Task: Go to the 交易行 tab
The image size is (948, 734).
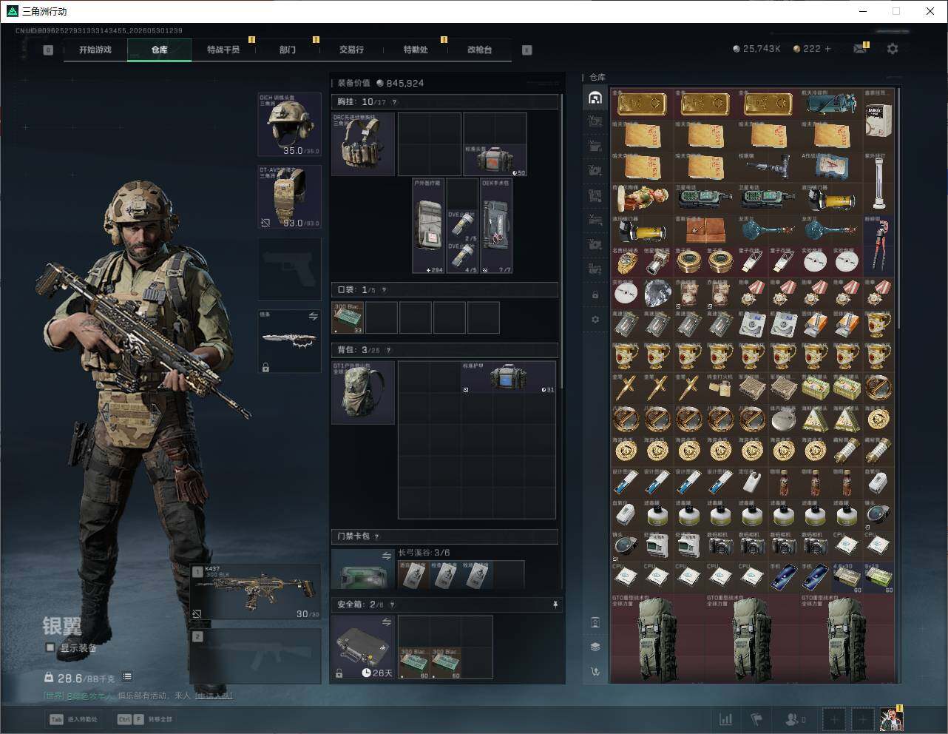Action: click(351, 50)
